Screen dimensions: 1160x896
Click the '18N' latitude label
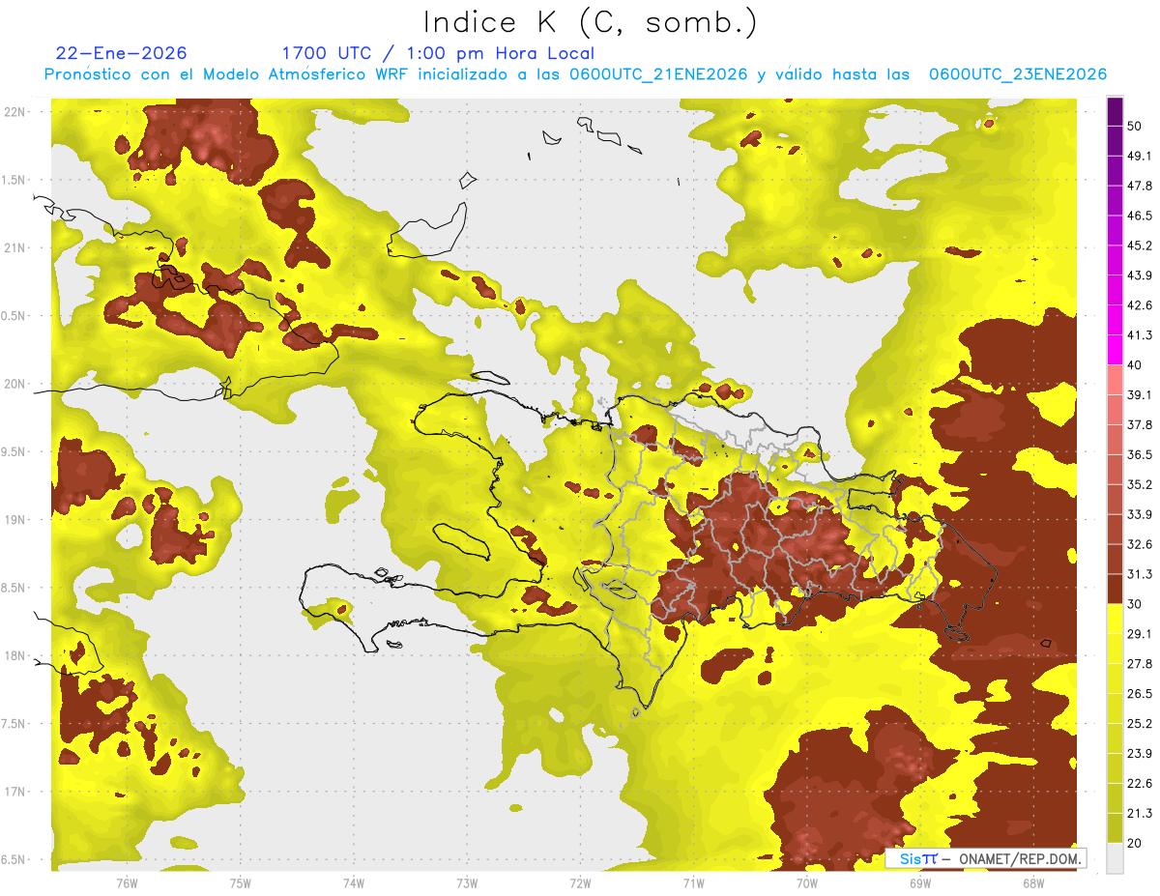tap(16, 656)
